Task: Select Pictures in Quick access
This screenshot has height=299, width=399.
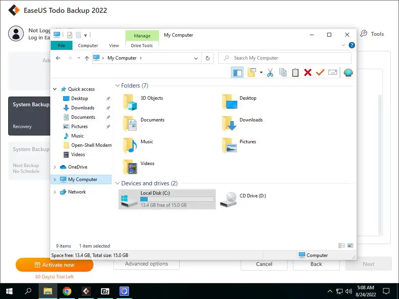Action: (79, 127)
